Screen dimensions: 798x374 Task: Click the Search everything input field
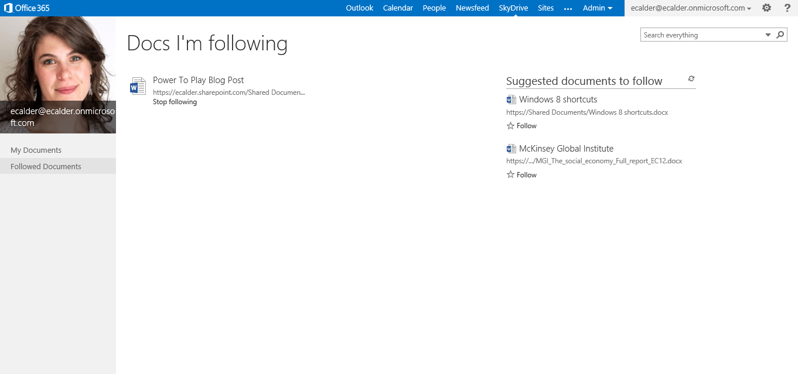[x=702, y=35]
